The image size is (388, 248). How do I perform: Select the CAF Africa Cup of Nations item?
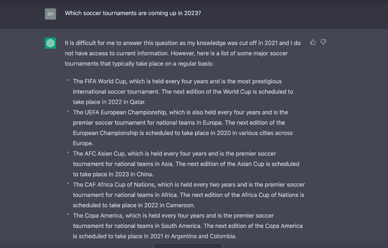tap(188, 194)
